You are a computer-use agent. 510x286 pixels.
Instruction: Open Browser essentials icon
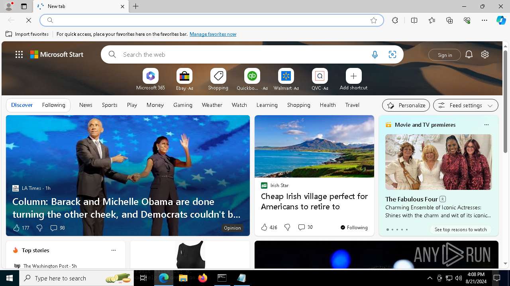pyautogui.click(x=467, y=20)
